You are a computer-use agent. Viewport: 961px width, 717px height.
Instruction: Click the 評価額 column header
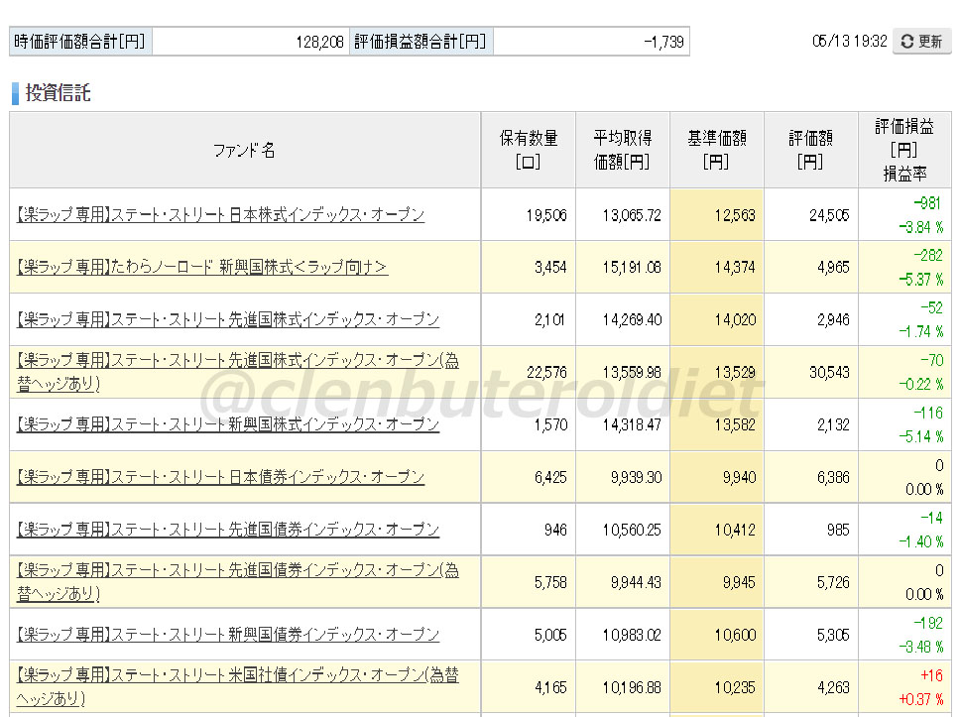coord(810,150)
